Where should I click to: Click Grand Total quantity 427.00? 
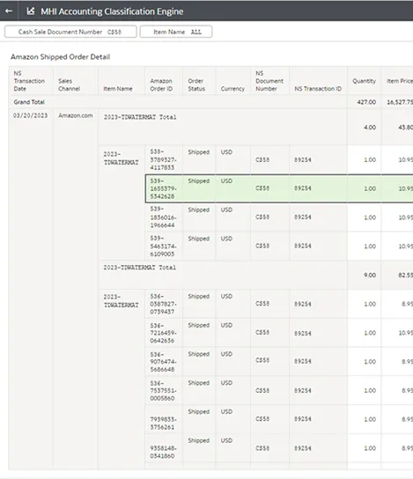click(x=366, y=102)
